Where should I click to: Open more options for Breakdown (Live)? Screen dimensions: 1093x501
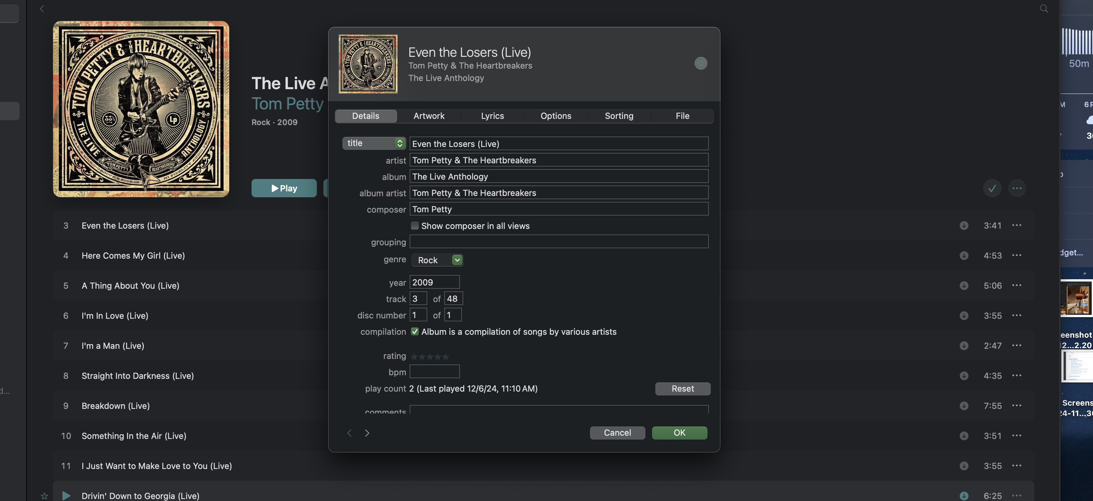tap(1016, 406)
